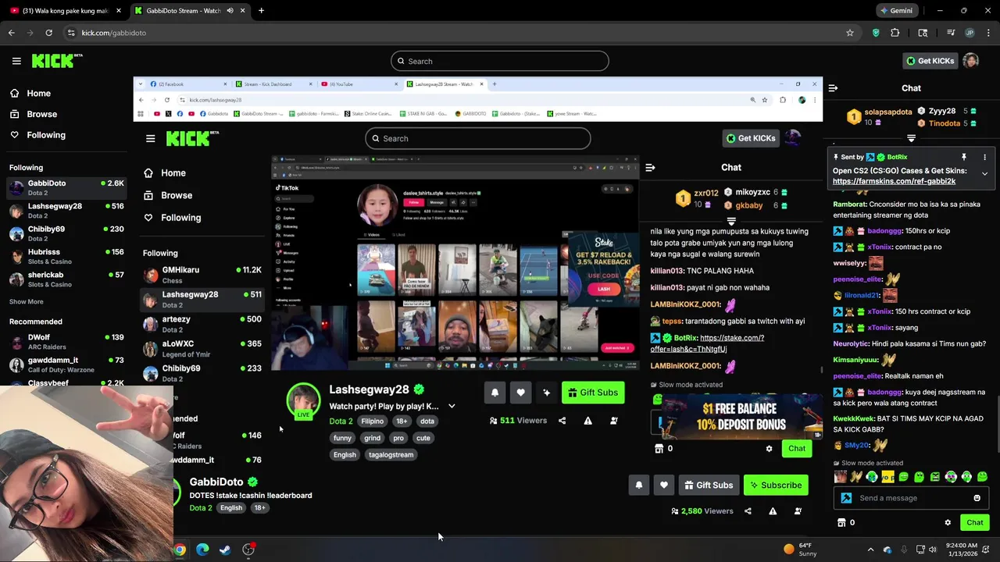Viewport: 1000px width, 562px height.
Task: Toggle bookmark star in Chrome address bar
Action: click(x=850, y=33)
